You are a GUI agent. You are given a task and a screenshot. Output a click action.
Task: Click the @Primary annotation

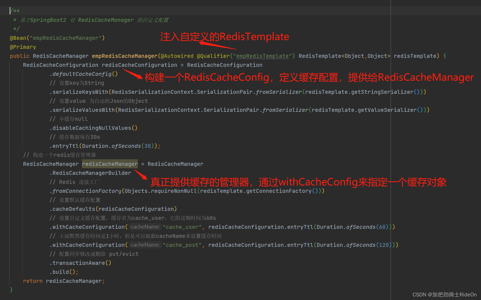coord(23,47)
